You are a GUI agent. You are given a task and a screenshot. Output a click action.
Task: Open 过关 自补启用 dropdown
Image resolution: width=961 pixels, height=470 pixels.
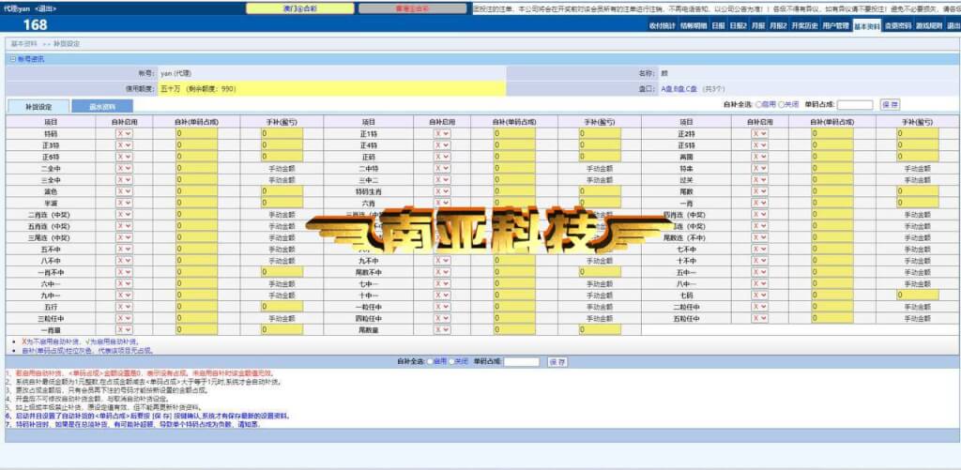(x=760, y=180)
